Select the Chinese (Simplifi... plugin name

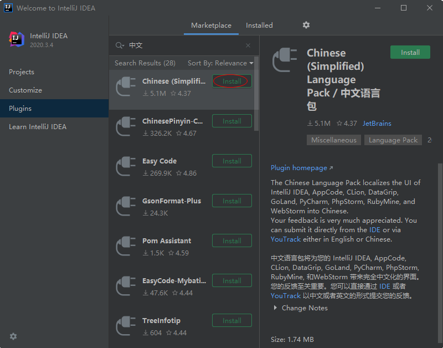pos(174,81)
